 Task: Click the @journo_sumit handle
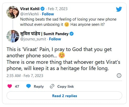(x=33, y=39)
